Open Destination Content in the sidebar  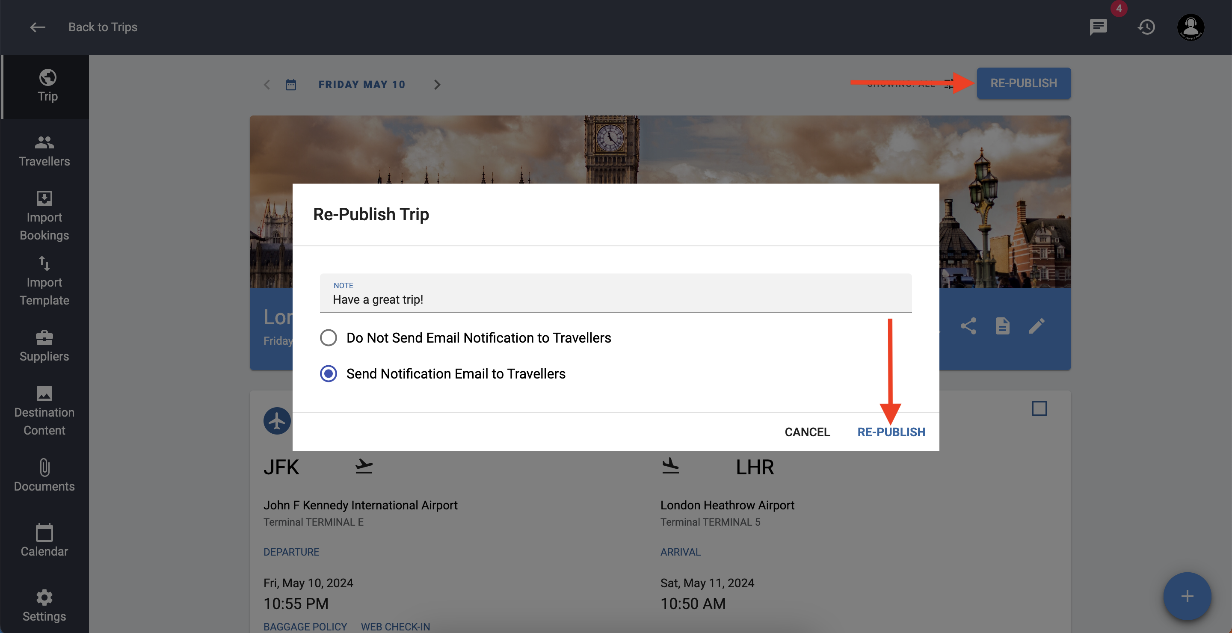coord(44,411)
